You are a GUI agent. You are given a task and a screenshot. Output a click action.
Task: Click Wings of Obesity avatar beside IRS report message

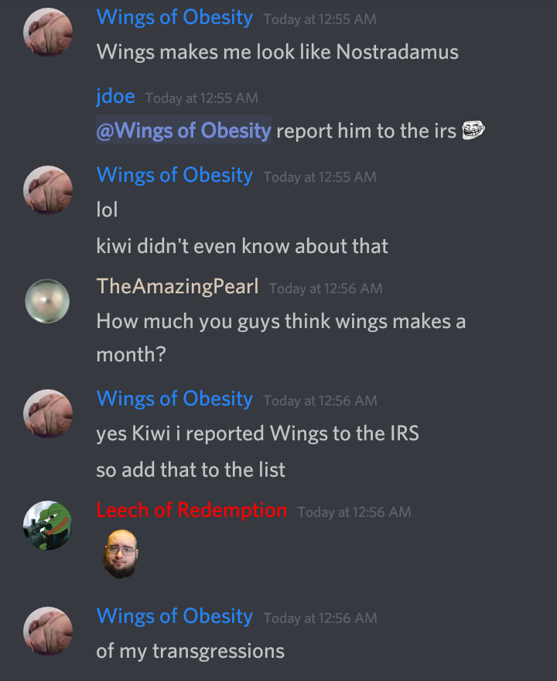coord(47,413)
